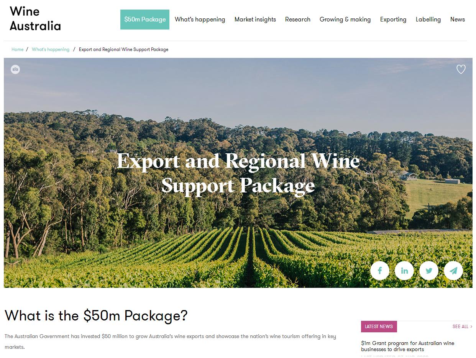The image size is (476, 358).
Task: Open the $50m Package menu item
Action: click(145, 20)
